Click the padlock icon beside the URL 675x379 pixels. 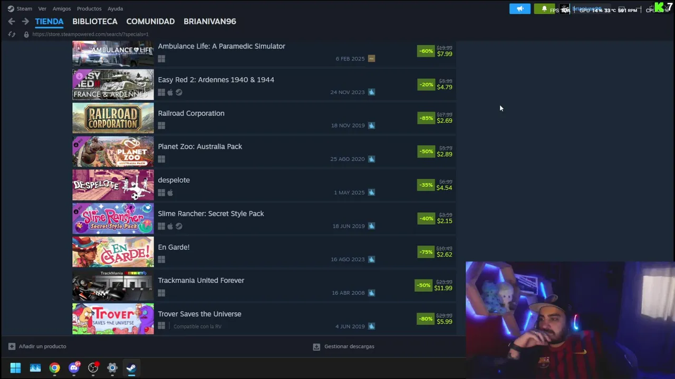26,34
